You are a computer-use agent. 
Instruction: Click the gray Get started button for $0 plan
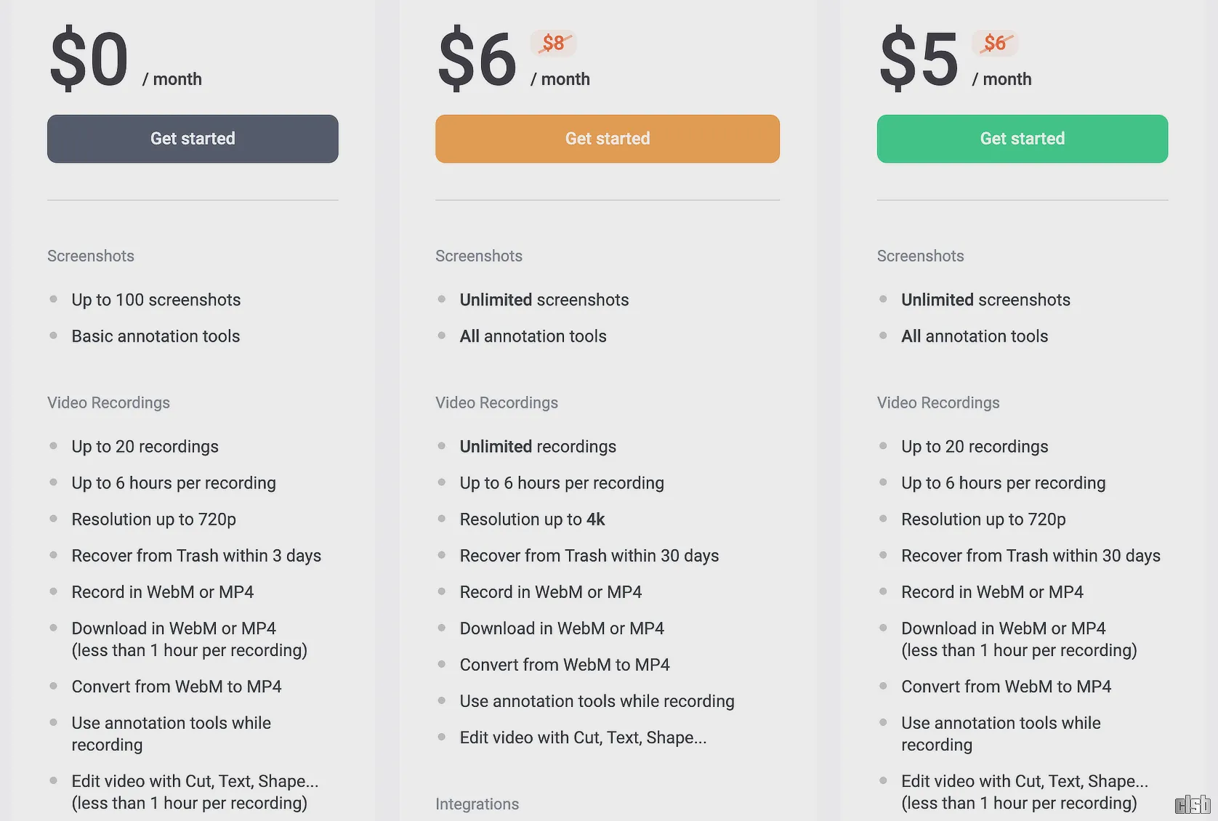point(193,139)
